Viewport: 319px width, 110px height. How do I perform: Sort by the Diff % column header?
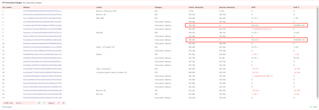coord(296,7)
